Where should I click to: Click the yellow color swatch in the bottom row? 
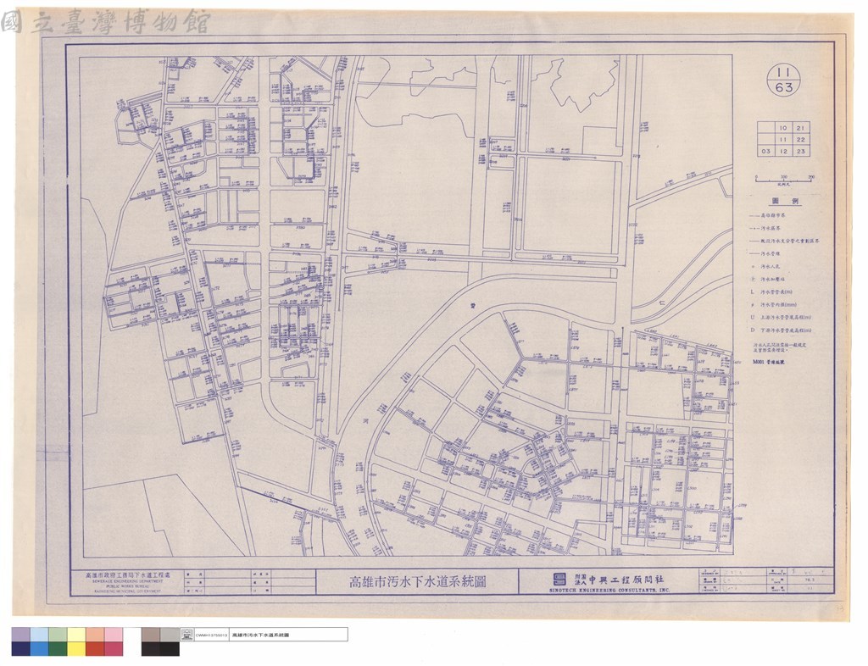coord(76,649)
